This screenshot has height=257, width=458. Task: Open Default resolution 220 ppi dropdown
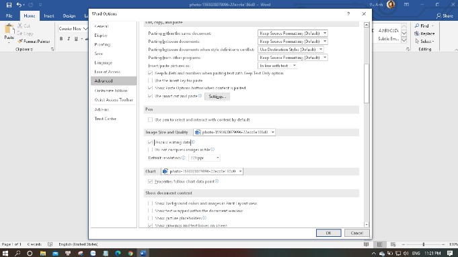click(204, 158)
